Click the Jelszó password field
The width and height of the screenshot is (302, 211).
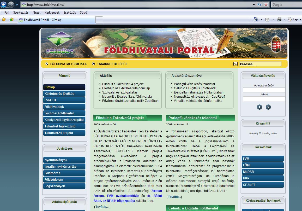click(x=264, y=99)
